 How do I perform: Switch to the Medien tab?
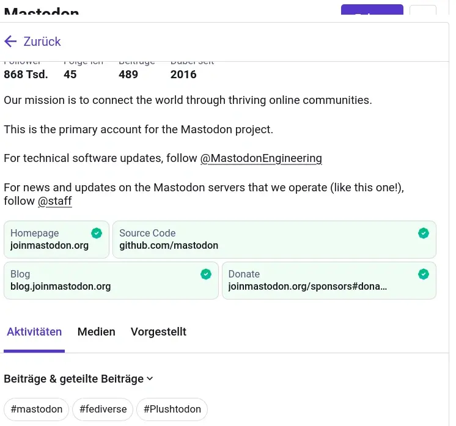click(96, 332)
